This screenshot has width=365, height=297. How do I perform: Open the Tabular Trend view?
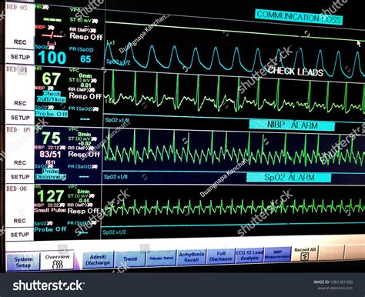pyautogui.click(x=161, y=258)
